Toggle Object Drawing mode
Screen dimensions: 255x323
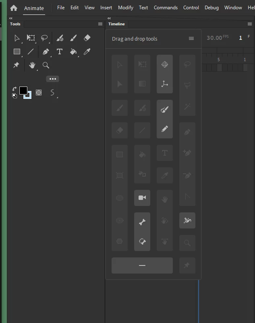click(x=39, y=93)
